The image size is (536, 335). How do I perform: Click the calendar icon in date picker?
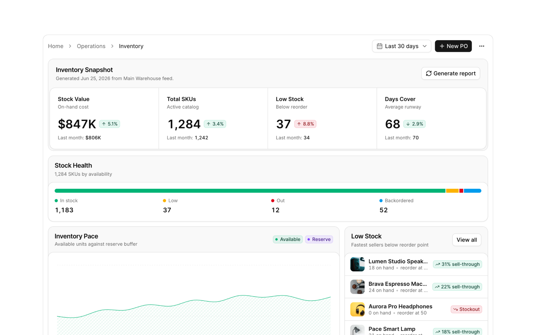[380, 46]
